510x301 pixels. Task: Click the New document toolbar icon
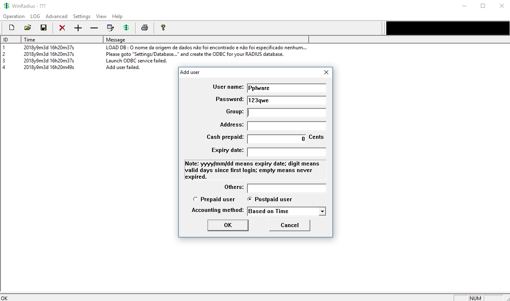pos(12,28)
